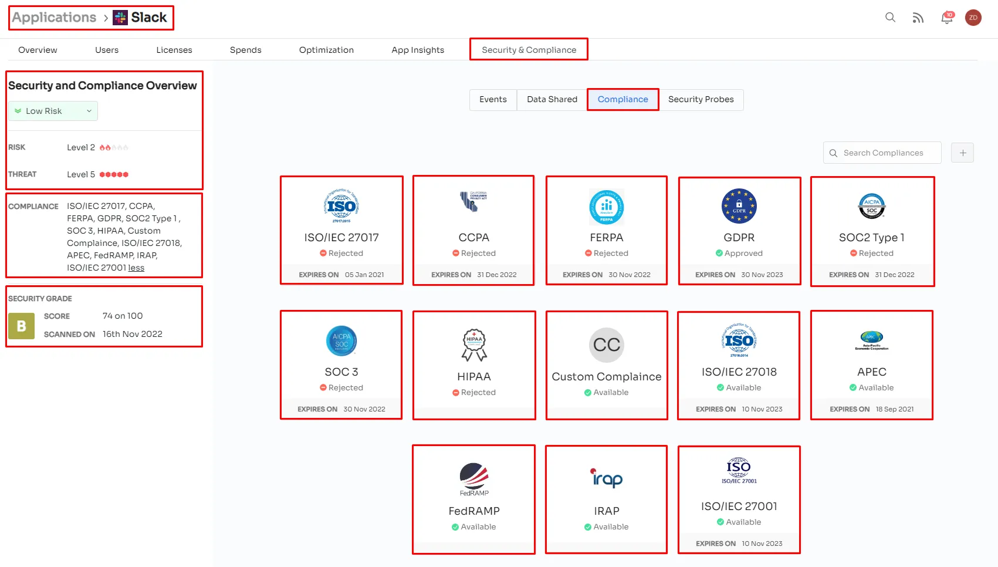
Task: Click the SOC2 Type 1 logo
Action: 872,206
